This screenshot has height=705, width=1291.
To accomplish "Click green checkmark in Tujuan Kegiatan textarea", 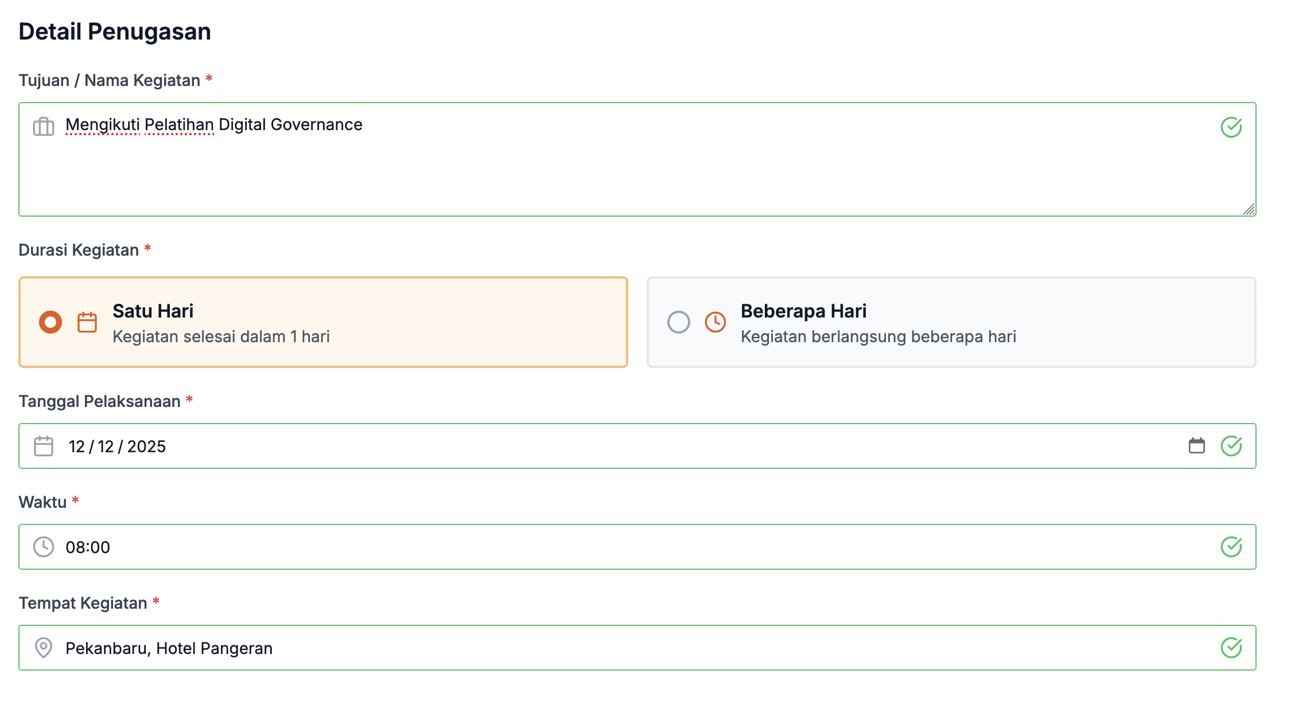I will [1231, 127].
